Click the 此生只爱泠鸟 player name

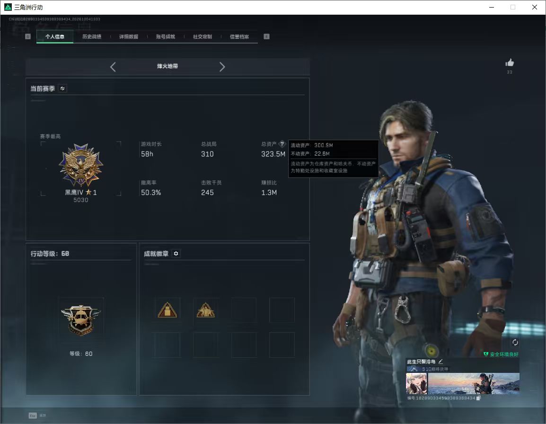tap(422, 362)
